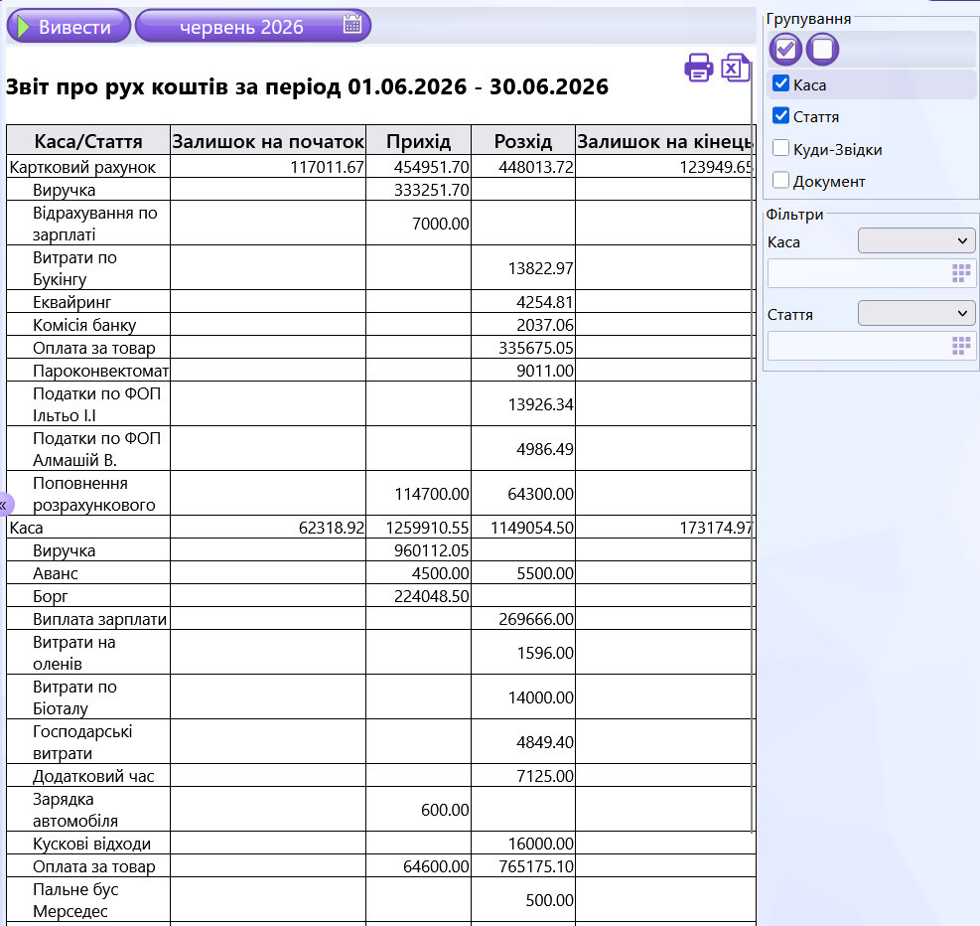Click the Каса/Стаття column header
This screenshot has height=926, width=980.
88,141
